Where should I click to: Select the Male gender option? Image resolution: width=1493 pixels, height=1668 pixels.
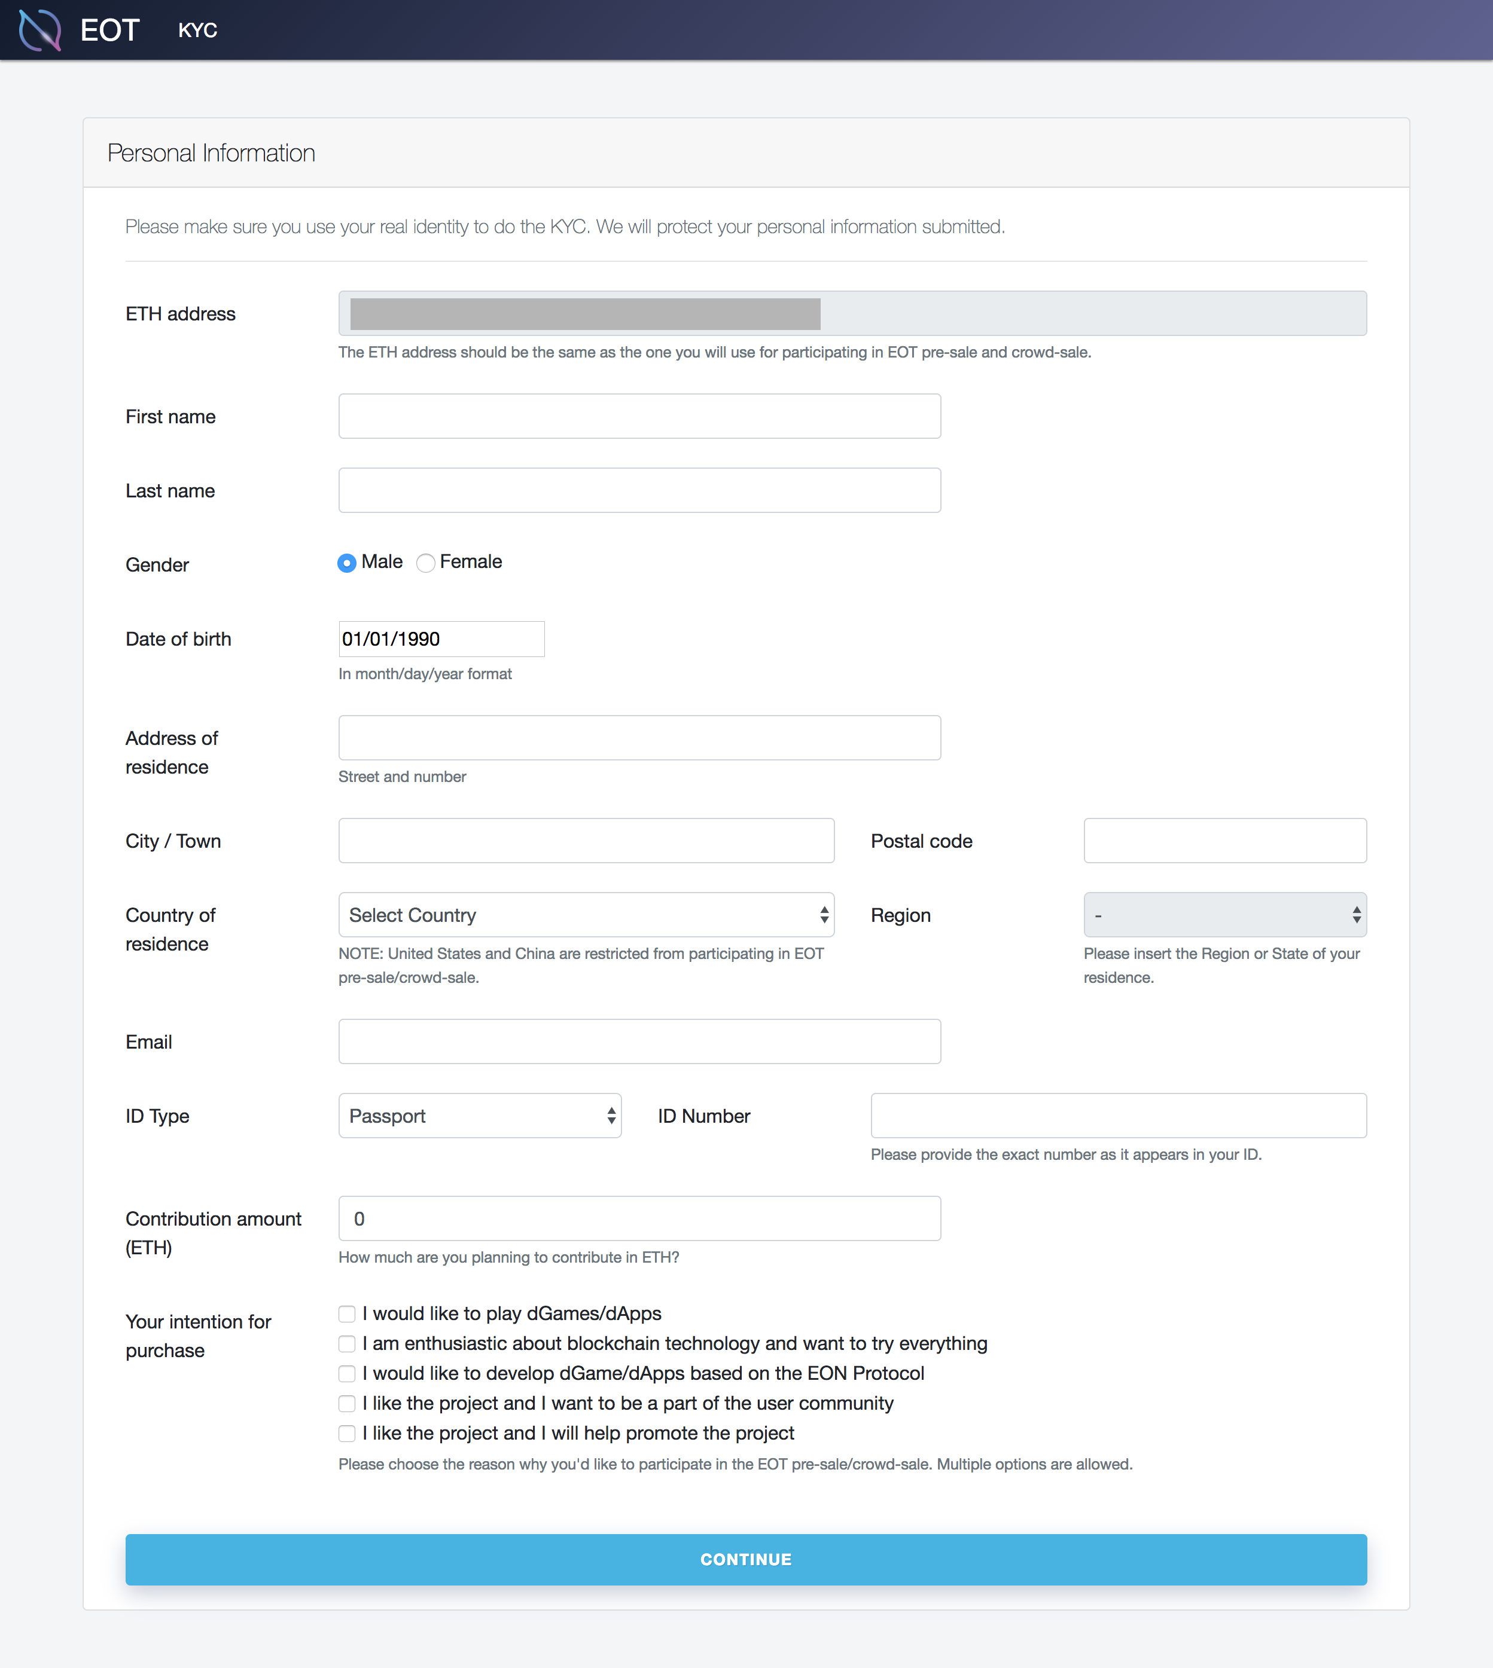(x=347, y=563)
